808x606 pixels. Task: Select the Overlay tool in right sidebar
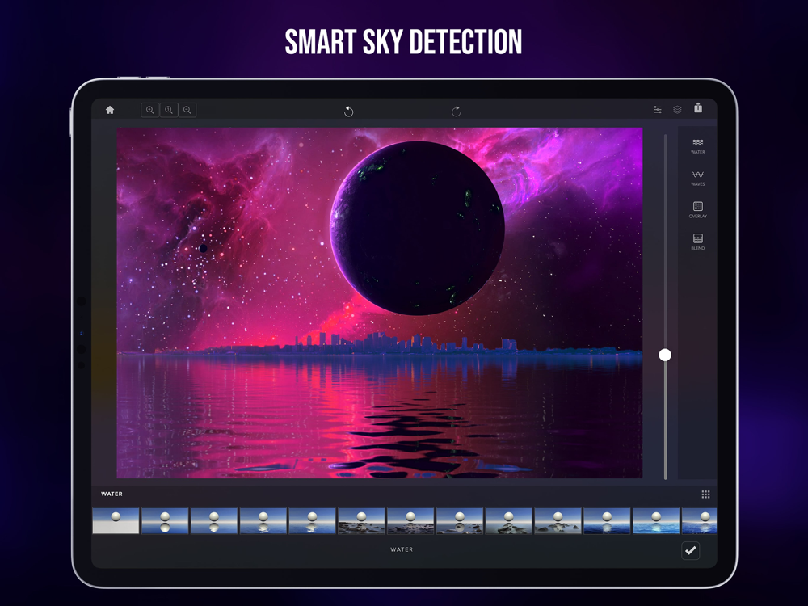(x=698, y=210)
